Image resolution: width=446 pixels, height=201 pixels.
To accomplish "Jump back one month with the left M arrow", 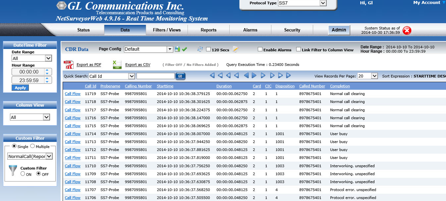I will tap(220, 76).
